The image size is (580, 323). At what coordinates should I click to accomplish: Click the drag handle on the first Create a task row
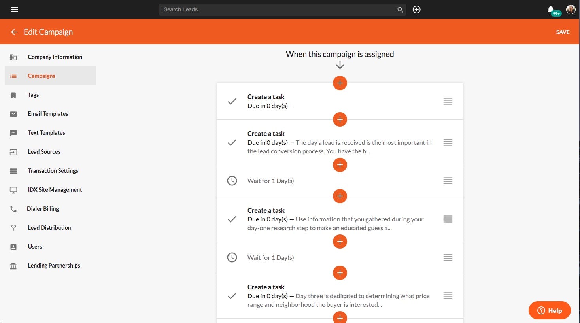click(448, 101)
